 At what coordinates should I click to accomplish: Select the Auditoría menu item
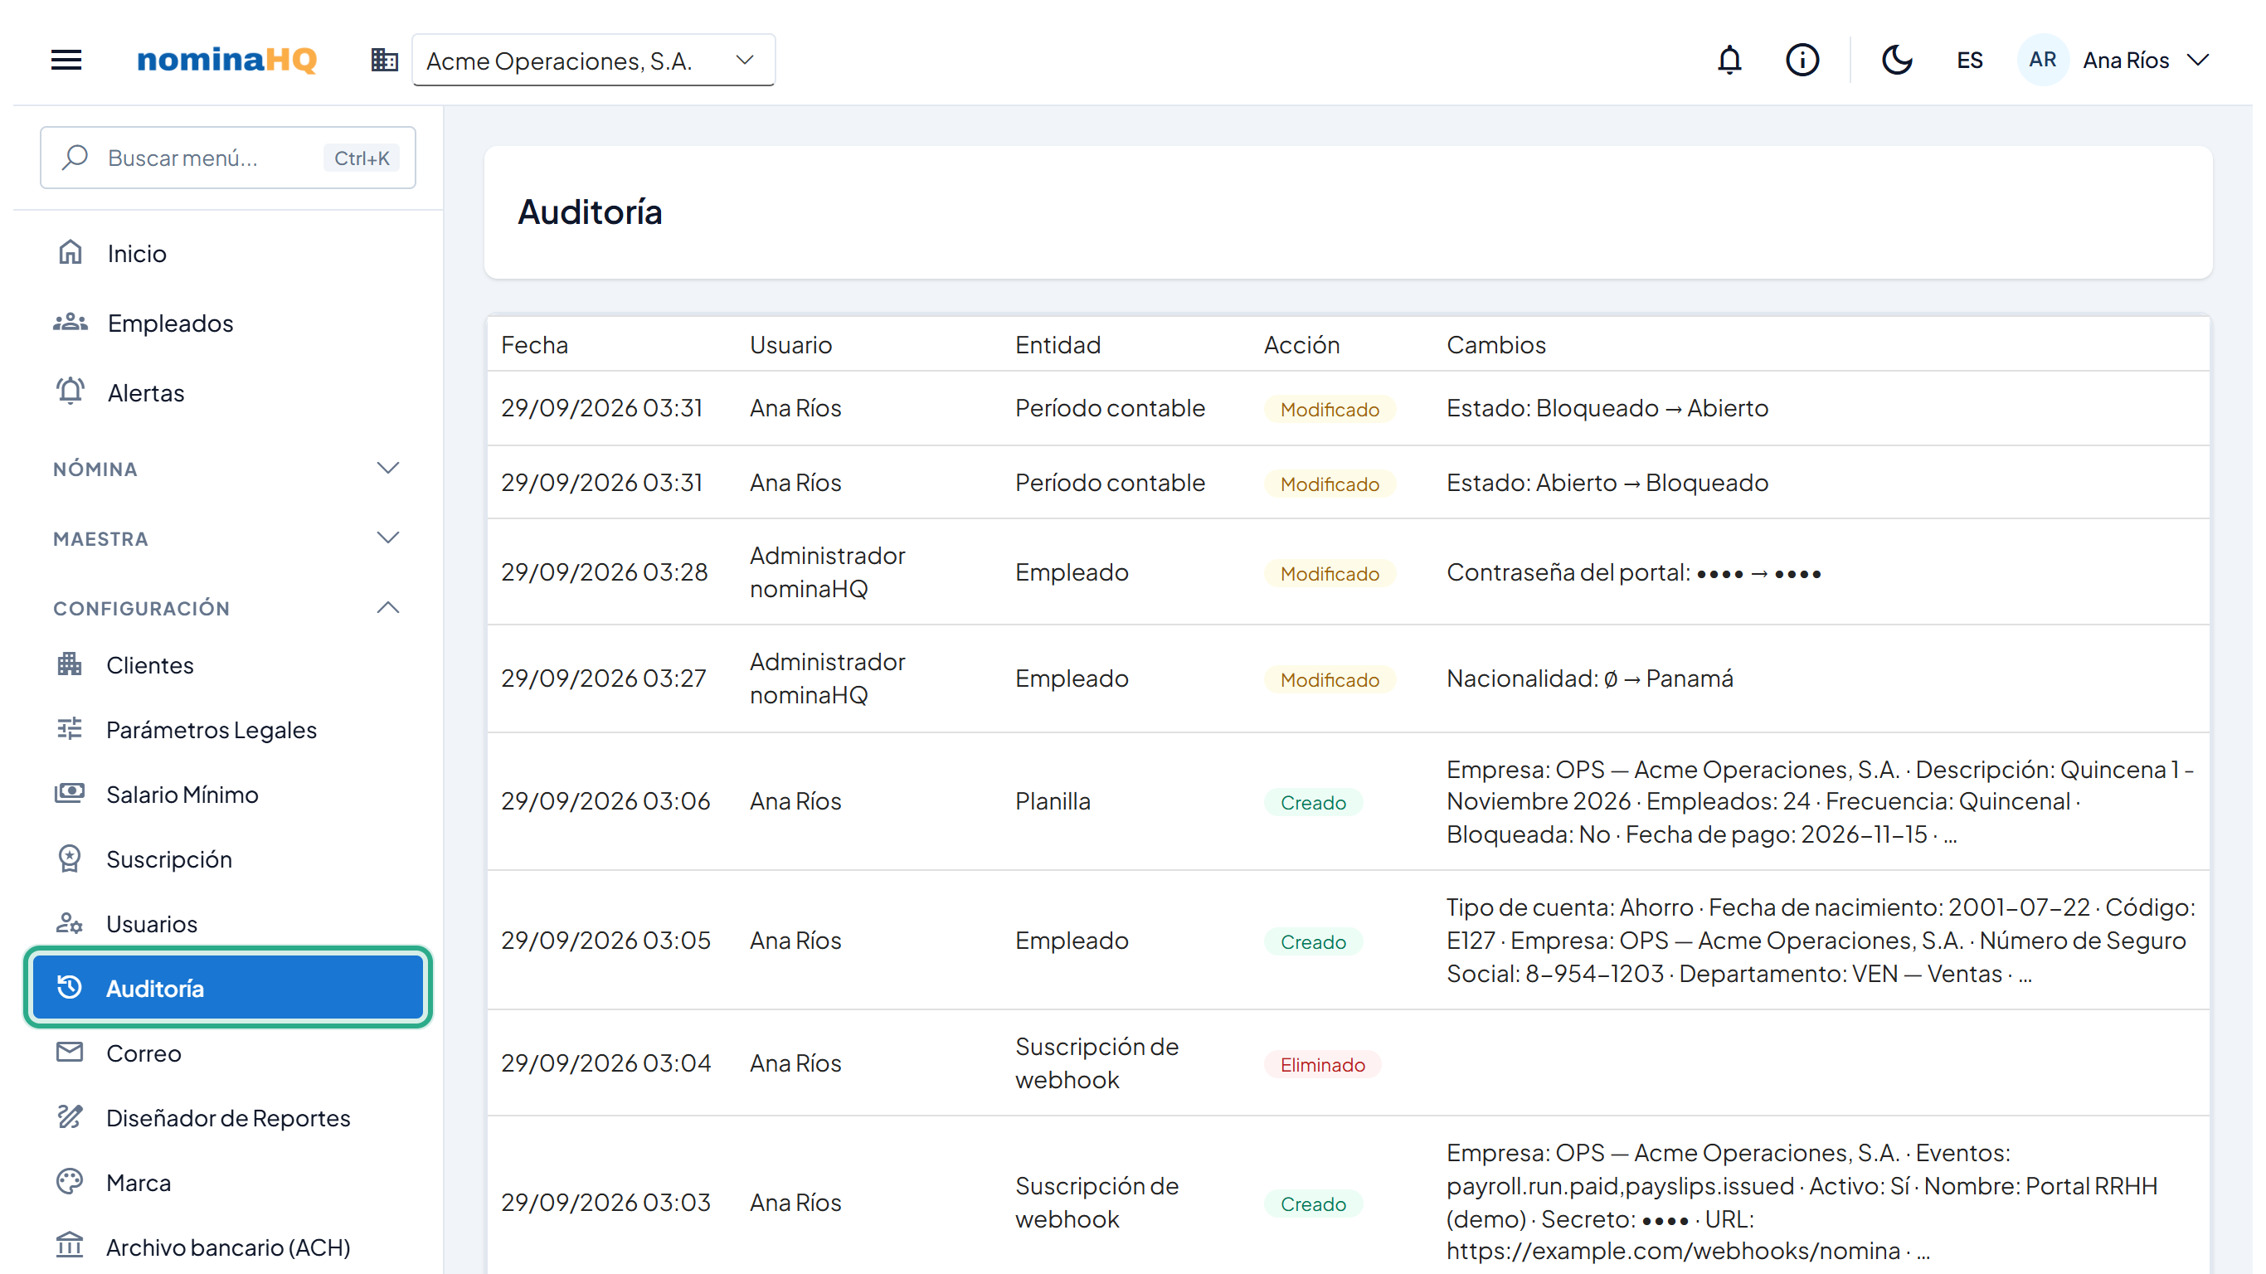tap(228, 988)
